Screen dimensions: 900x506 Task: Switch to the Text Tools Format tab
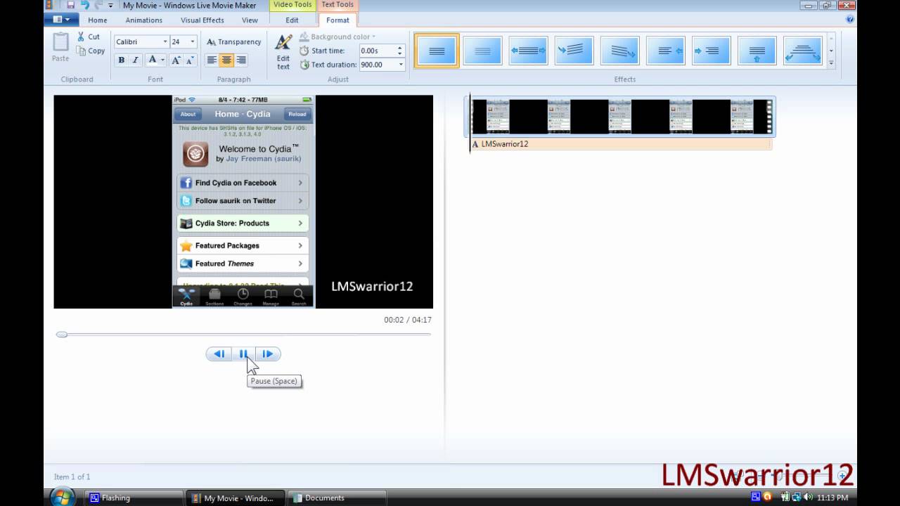click(337, 20)
